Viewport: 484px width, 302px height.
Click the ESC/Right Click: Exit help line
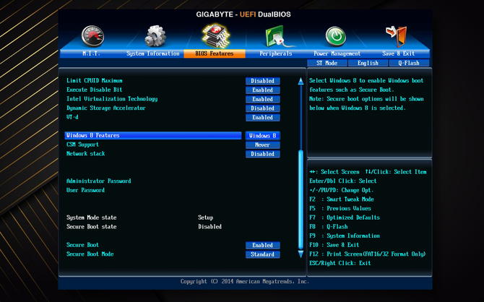(340, 263)
